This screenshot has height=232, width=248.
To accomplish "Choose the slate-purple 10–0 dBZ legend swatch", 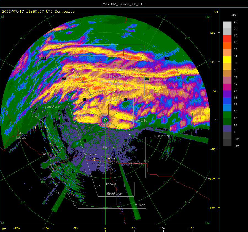I will 227,128.
